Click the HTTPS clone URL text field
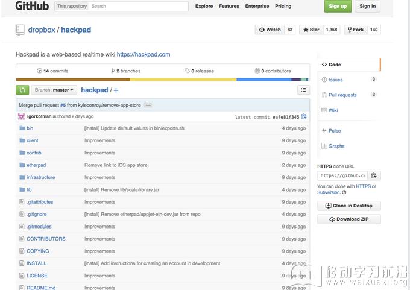 tap(342, 175)
